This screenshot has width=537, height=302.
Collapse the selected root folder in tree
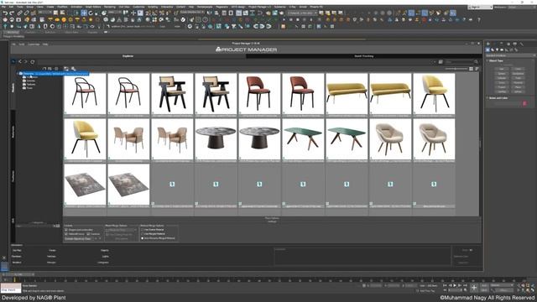coord(18,74)
